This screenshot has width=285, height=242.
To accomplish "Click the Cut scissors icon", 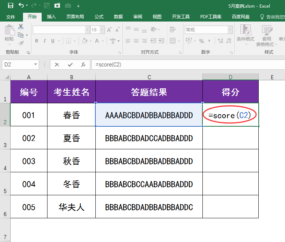I will [x=21, y=27].
